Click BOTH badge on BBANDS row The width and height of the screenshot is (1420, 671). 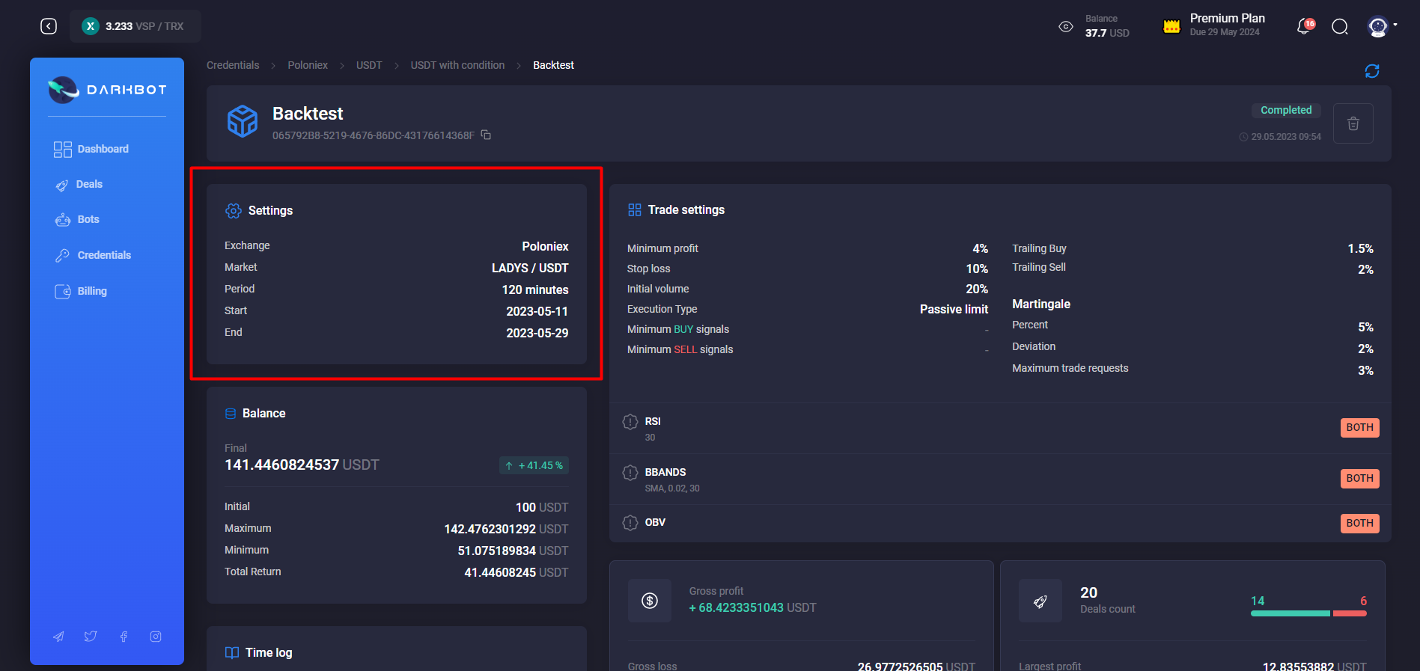coord(1359,479)
